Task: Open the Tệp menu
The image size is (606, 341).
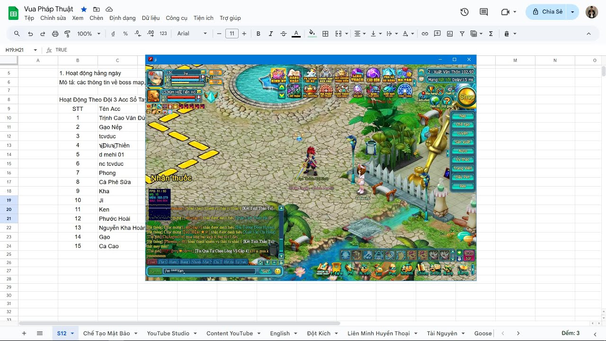Action: pos(29,18)
